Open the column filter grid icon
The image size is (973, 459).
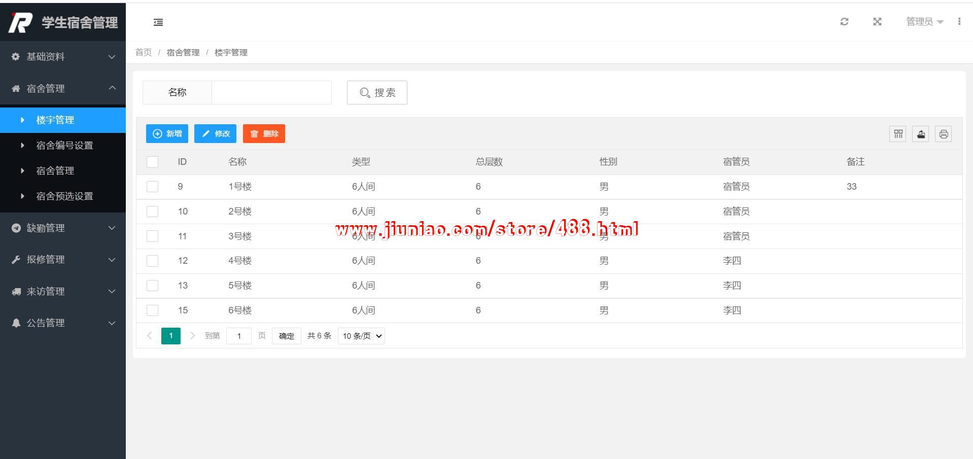[898, 134]
